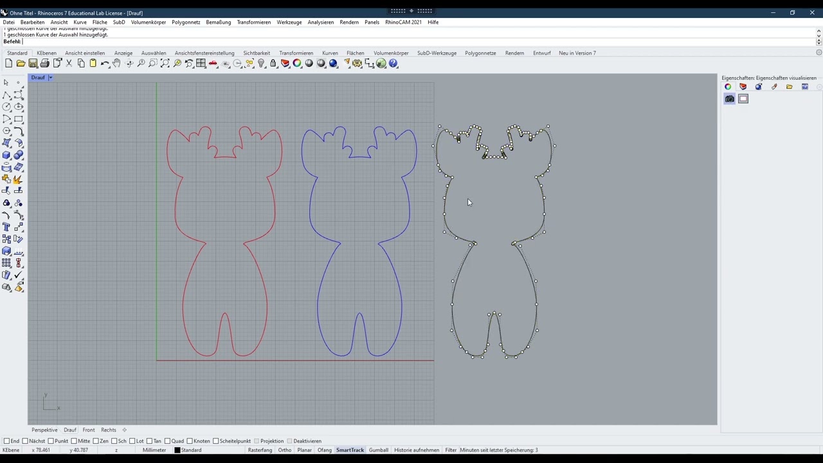Toggle SmartTrack in the status bar
The width and height of the screenshot is (823, 463).
(x=350, y=450)
